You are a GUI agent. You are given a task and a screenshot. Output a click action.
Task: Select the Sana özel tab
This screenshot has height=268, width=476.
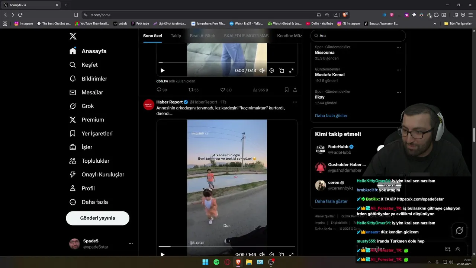pyautogui.click(x=152, y=36)
